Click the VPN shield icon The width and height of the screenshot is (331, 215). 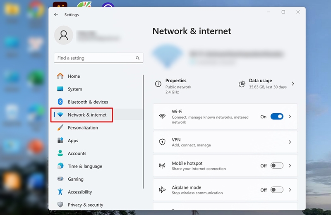pyautogui.click(x=162, y=142)
